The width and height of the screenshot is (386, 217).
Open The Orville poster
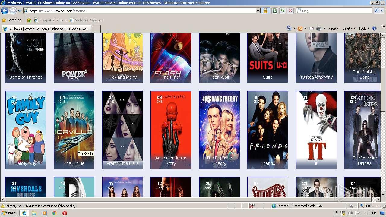tap(74, 130)
